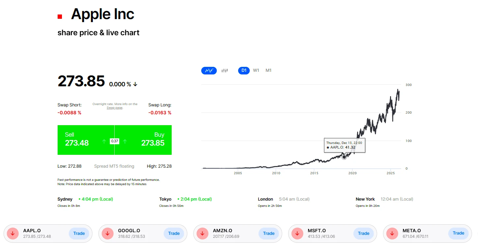478x250 pixels.
Task: Switch to line chart view icon
Action: [209, 70]
